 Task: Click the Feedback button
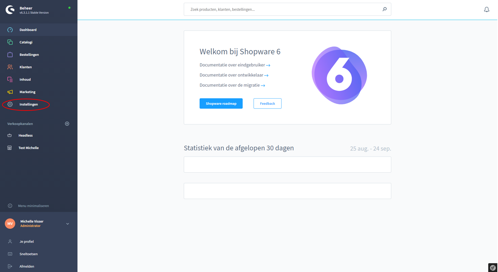coord(267,103)
